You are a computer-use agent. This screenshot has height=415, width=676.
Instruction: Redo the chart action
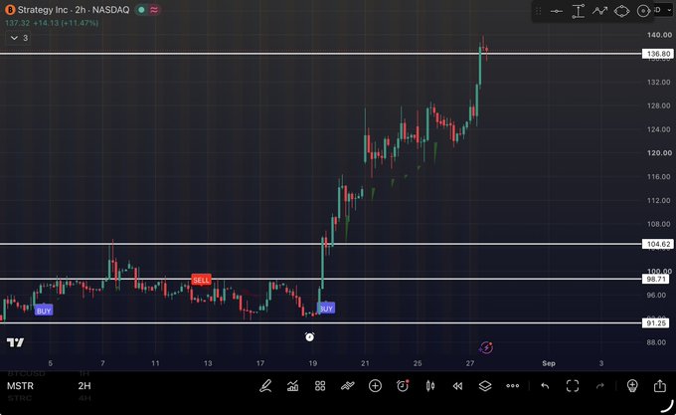600,386
